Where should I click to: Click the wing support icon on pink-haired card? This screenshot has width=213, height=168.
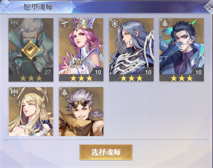[x=65, y=23]
